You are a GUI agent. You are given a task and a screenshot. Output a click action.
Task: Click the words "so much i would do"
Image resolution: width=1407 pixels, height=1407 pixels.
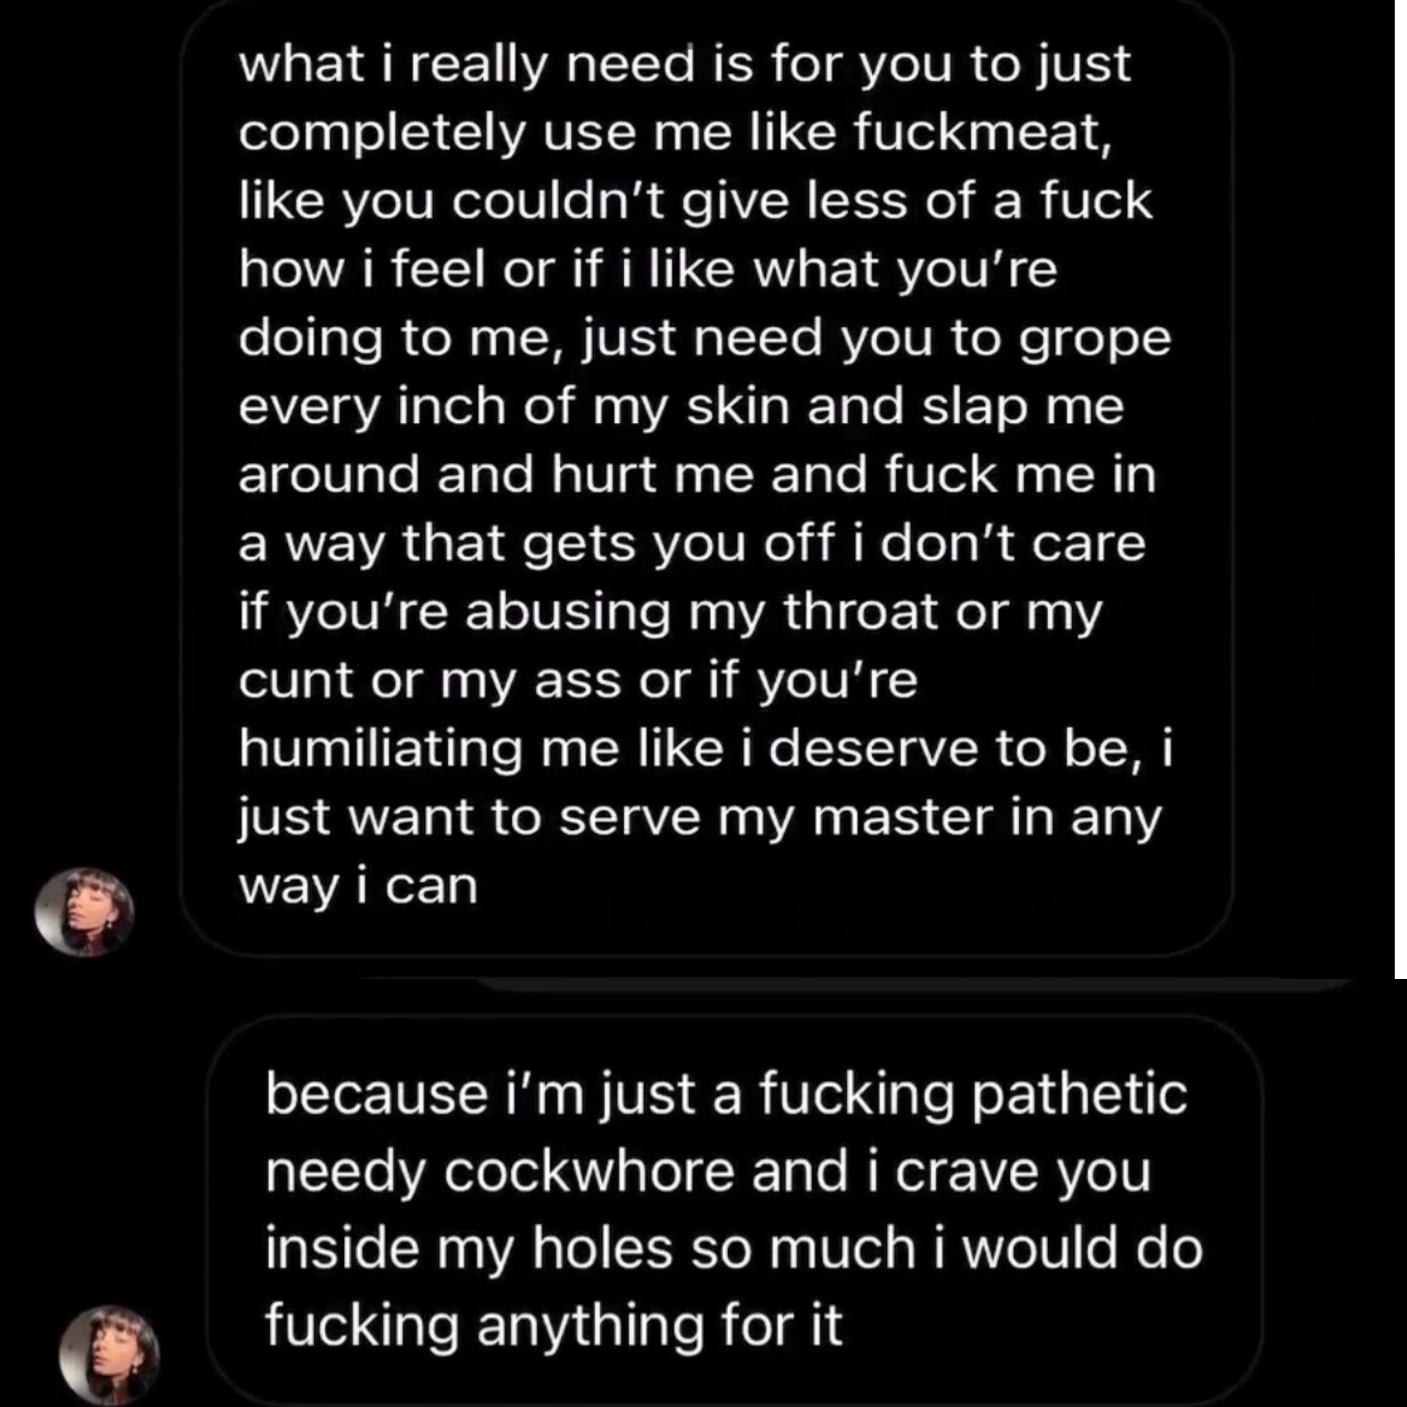pos(948,1248)
